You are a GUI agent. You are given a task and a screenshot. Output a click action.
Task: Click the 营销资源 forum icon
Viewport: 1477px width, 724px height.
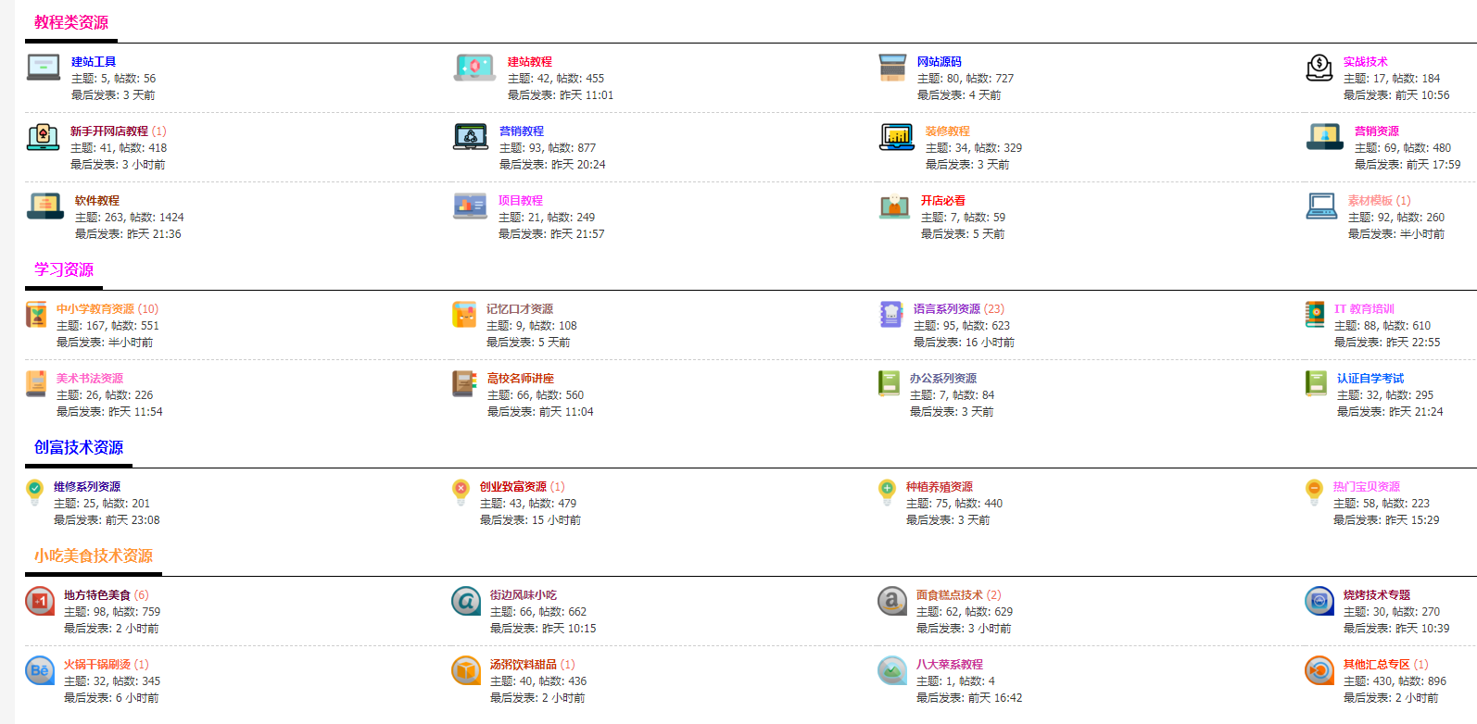(1325, 137)
